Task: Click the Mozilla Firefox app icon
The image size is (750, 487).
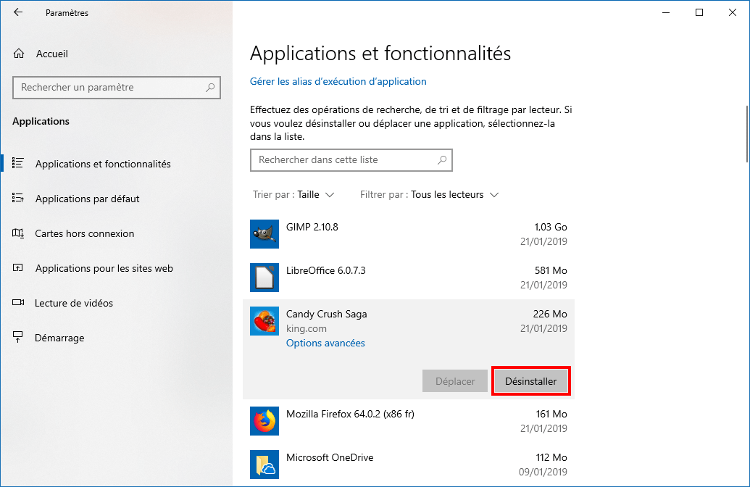Action: tap(264, 421)
